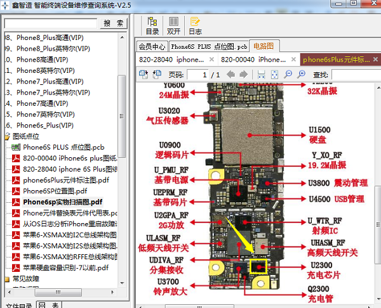This screenshot has width=381, height=308.
Task: Select the phone6sPlus元件标 document tab
Action: tap(340, 60)
